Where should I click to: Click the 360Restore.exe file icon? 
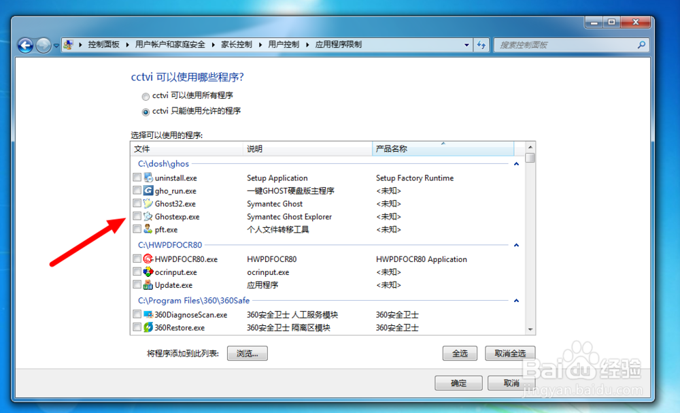tap(148, 327)
